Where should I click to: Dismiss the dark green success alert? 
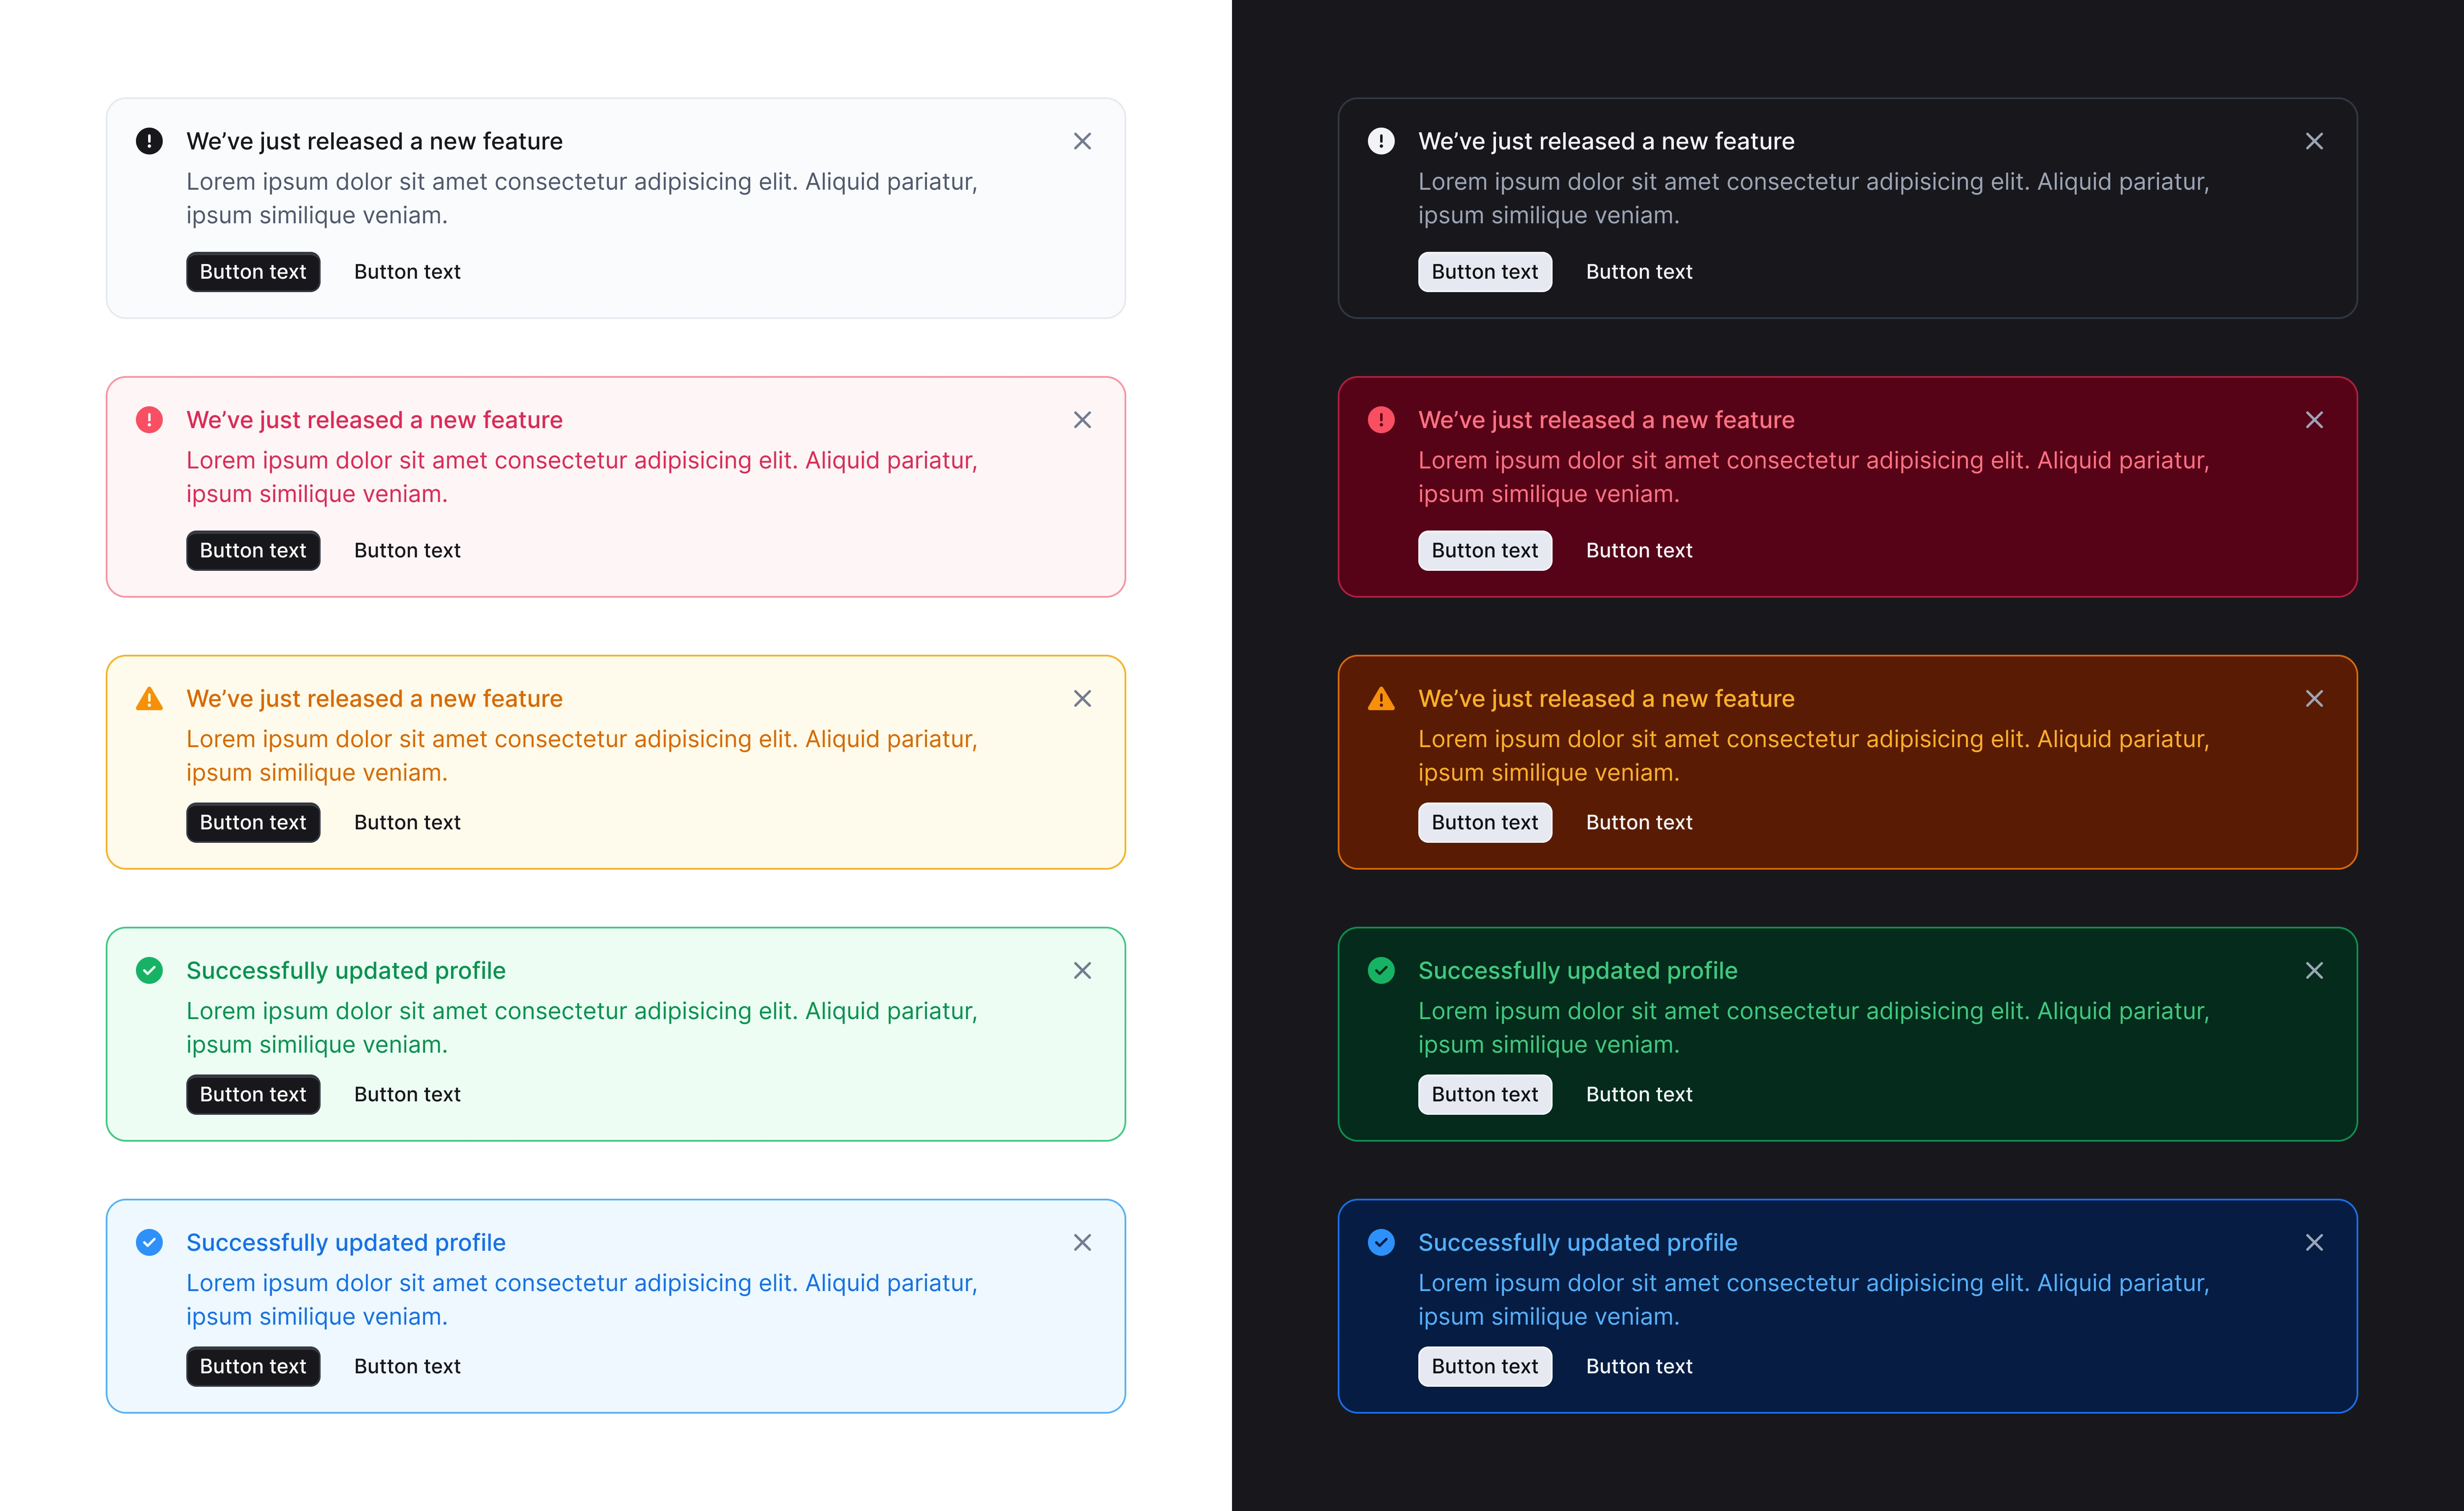point(2314,971)
